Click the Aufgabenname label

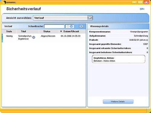click(98, 36)
